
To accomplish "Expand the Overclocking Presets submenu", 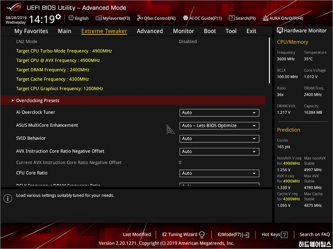I will click(x=133, y=100).
